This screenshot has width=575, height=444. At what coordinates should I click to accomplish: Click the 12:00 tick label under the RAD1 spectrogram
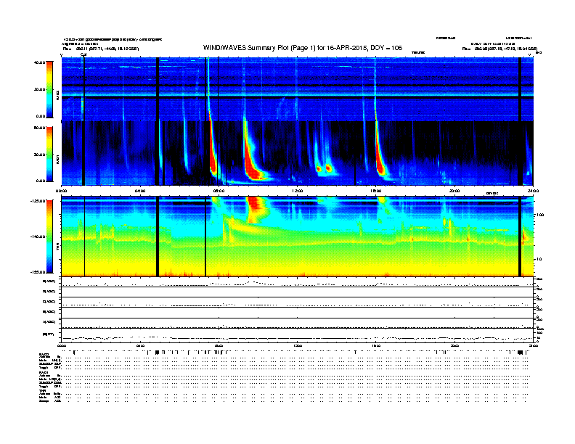[x=297, y=191]
